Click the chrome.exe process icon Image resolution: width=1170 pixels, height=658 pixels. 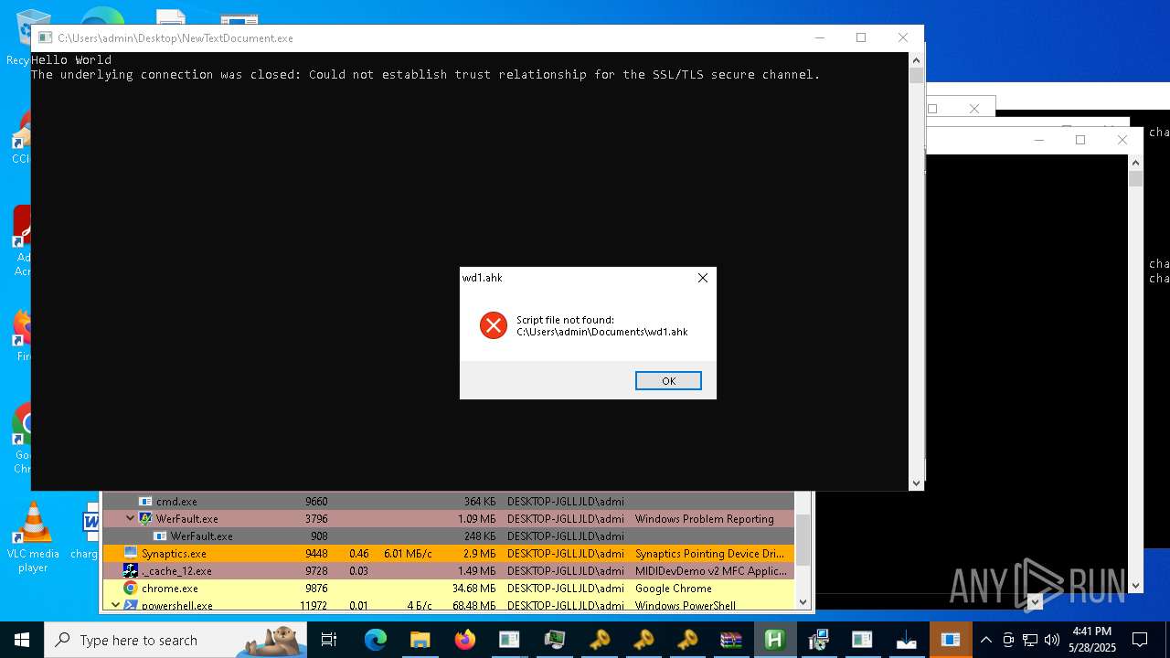point(131,589)
